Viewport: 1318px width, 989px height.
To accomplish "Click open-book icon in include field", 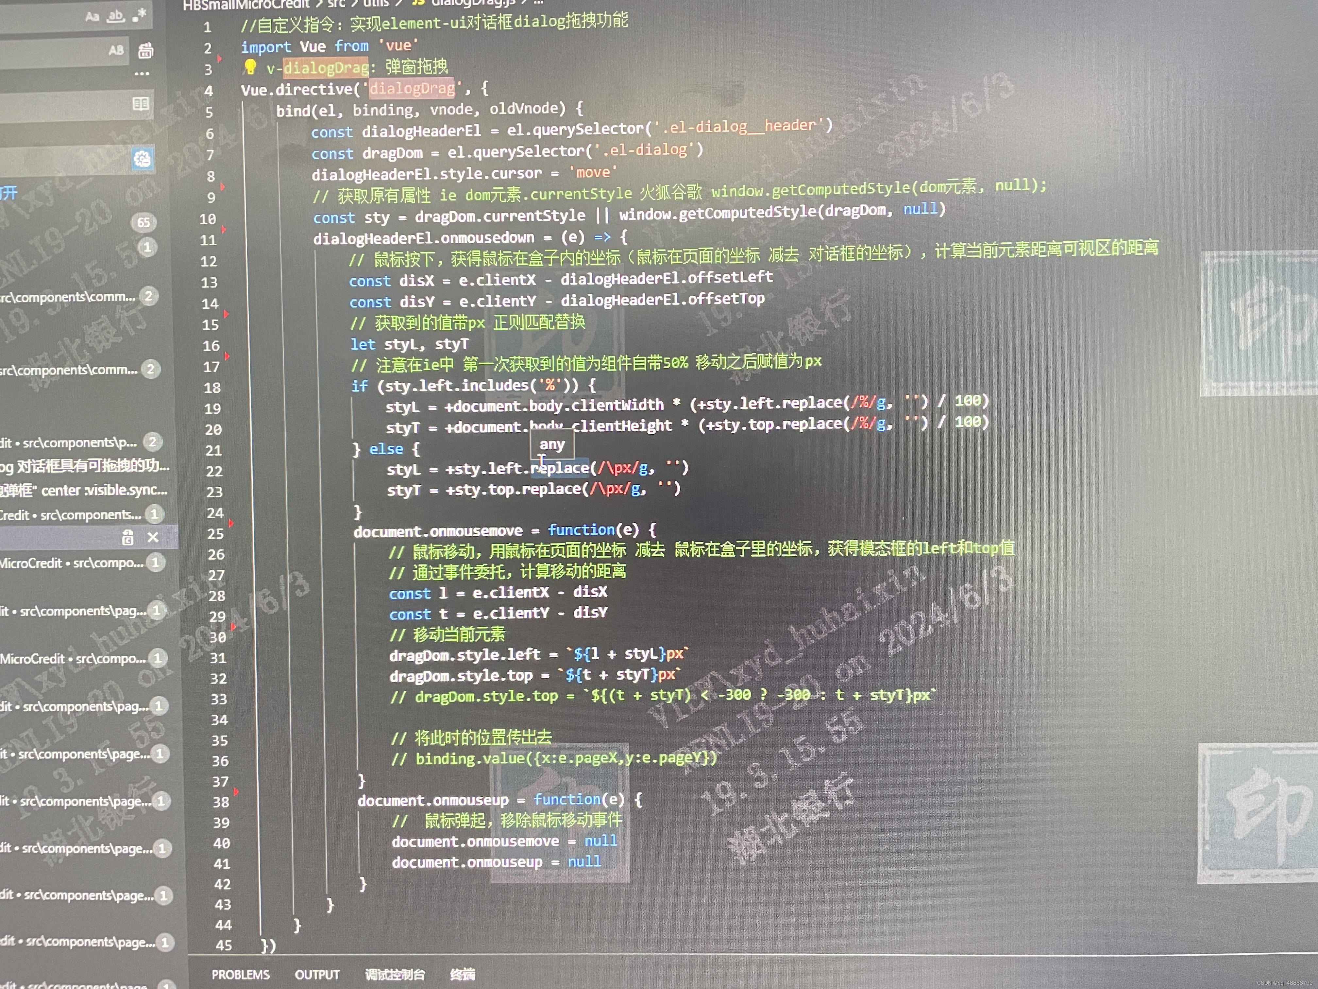I will click(x=141, y=104).
